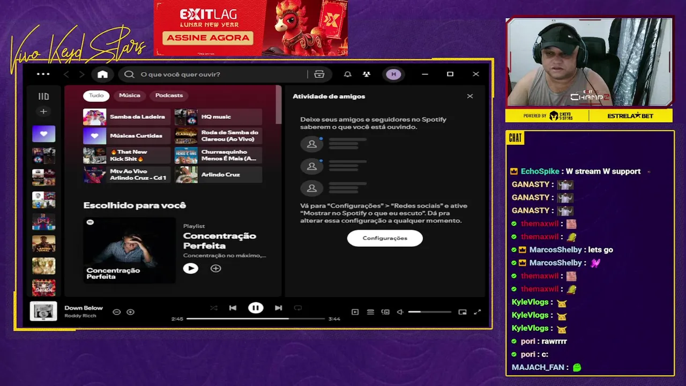Screen dimensions: 686x386
Task: Click the EstrelaBet sponsor logo
Action: pyautogui.click(x=630, y=116)
